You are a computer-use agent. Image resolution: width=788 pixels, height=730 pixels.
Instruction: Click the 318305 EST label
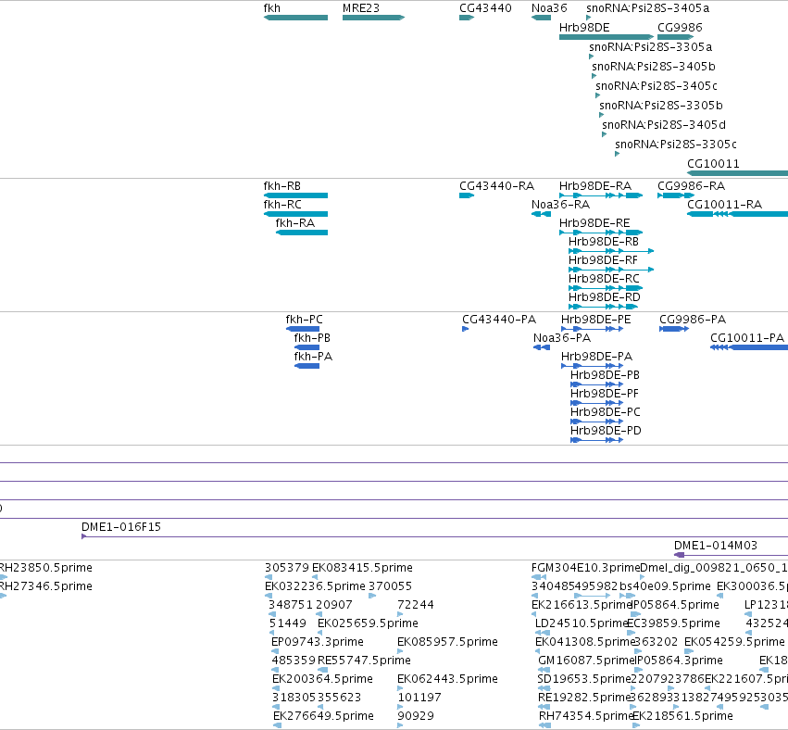[x=294, y=698]
